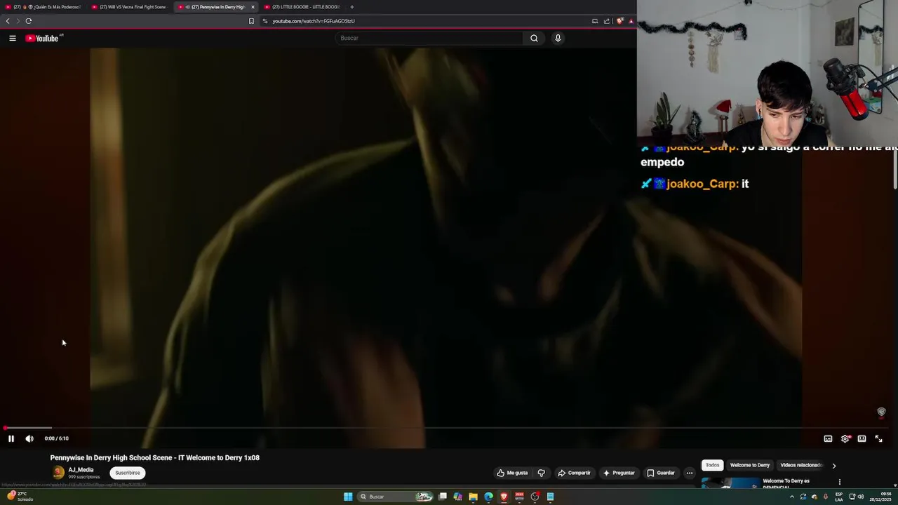
Task: Click the Preguntar button
Action: pos(618,473)
